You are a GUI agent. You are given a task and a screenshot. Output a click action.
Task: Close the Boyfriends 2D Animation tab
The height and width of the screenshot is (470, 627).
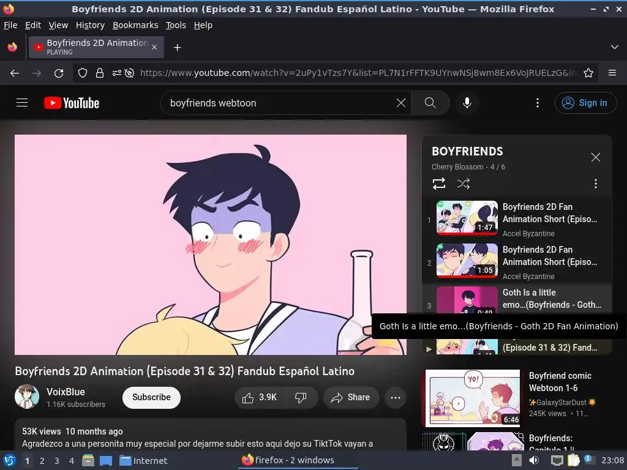coord(154,47)
